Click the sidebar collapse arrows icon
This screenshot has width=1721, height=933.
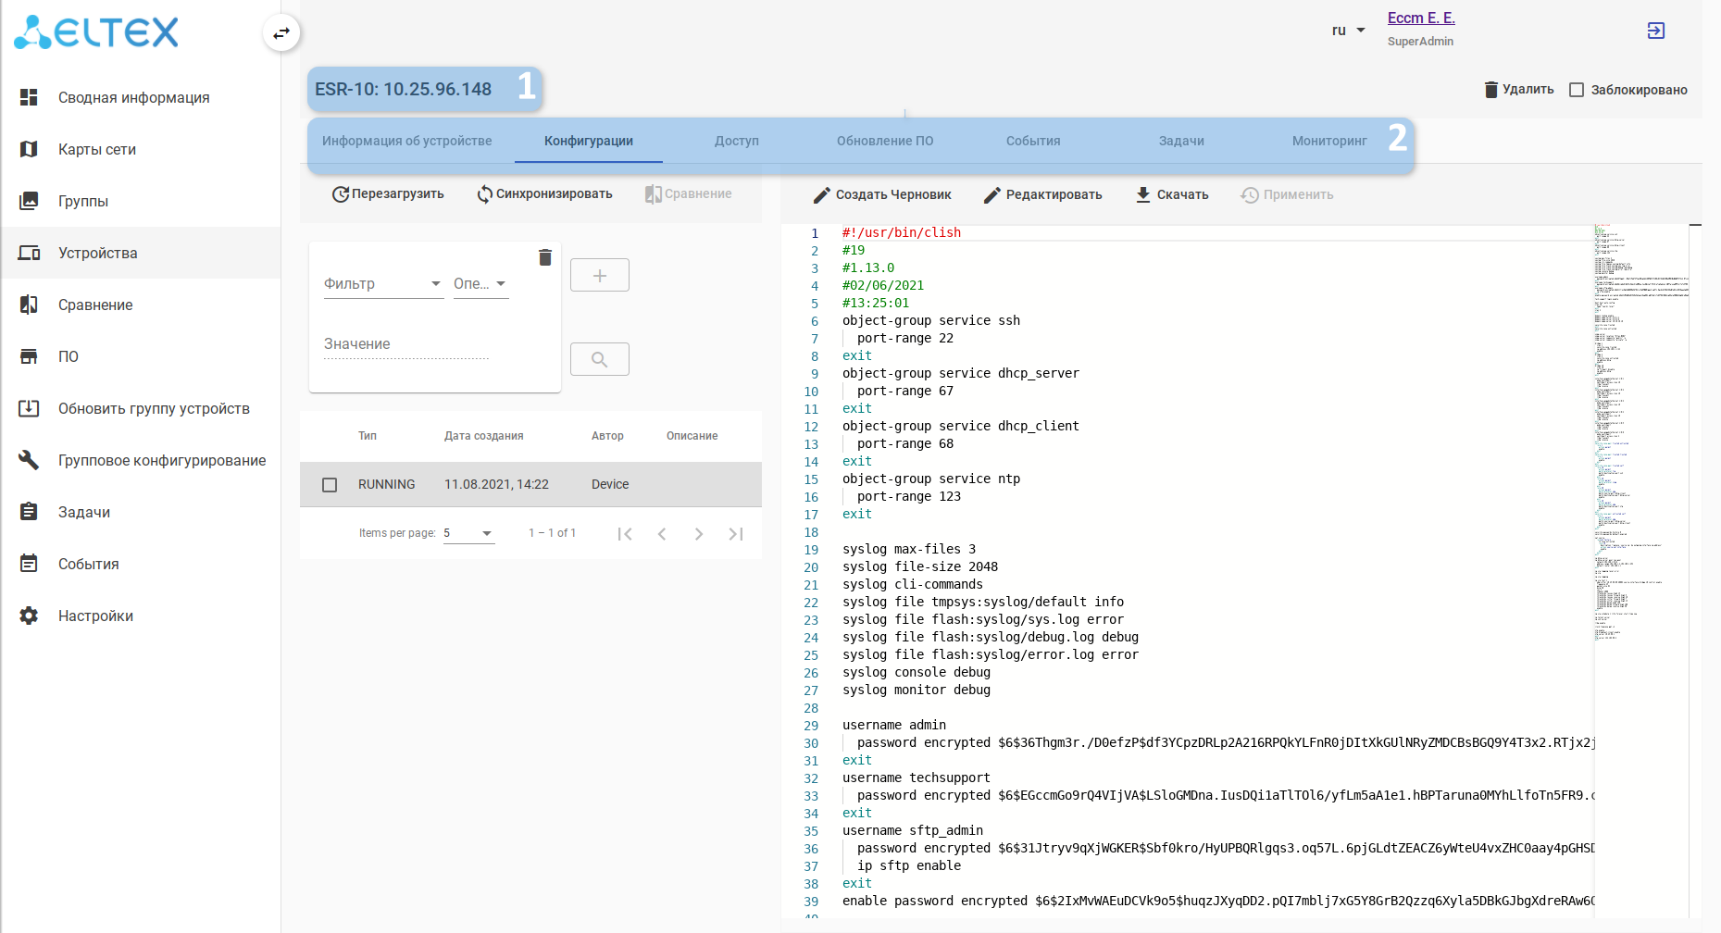coord(281,33)
